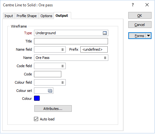Click the Prefix input field
The image size is (155, 134).
point(94,49)
